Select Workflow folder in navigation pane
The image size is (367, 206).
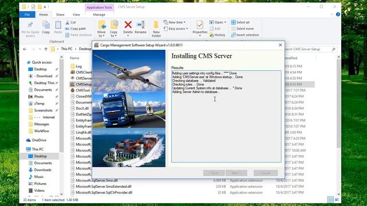coord(42,131)
